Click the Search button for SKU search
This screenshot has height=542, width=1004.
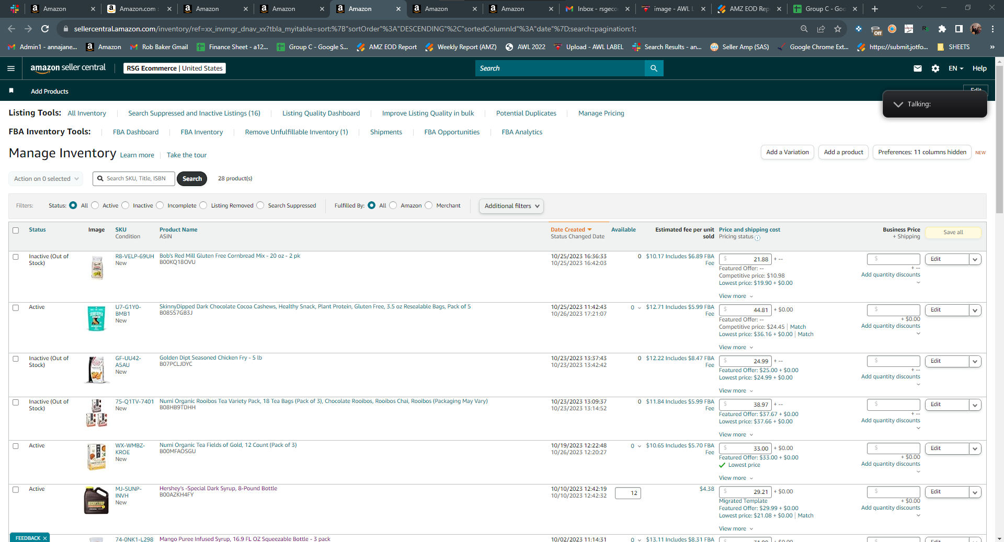[x=192, y=179]
